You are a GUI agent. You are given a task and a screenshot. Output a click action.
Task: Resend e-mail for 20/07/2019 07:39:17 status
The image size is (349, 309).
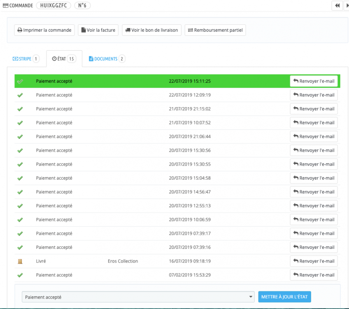314,233
